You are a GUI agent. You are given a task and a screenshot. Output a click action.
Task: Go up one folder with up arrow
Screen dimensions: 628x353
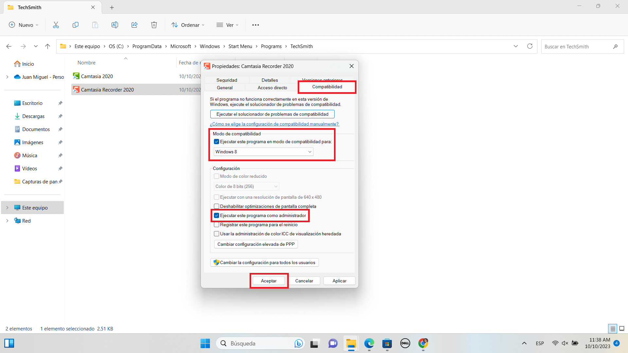click(47, 46)
